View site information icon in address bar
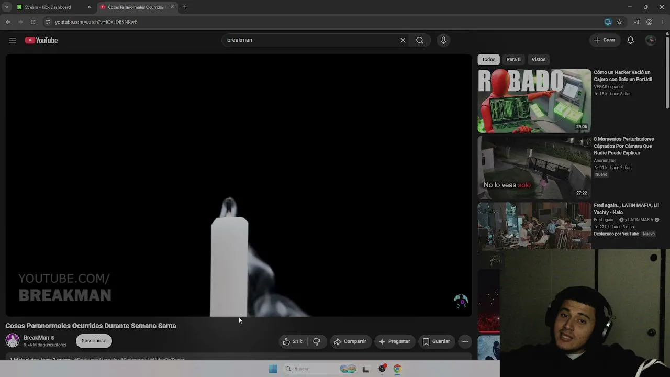 (x=48, y=22)
